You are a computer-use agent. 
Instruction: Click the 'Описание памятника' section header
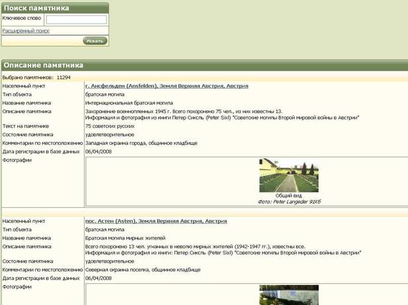pos(205,65)
